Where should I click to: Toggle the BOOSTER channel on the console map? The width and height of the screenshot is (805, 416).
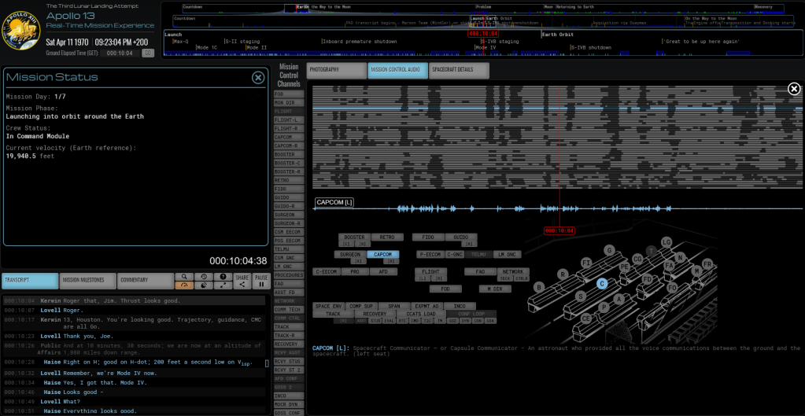(354, 237)
